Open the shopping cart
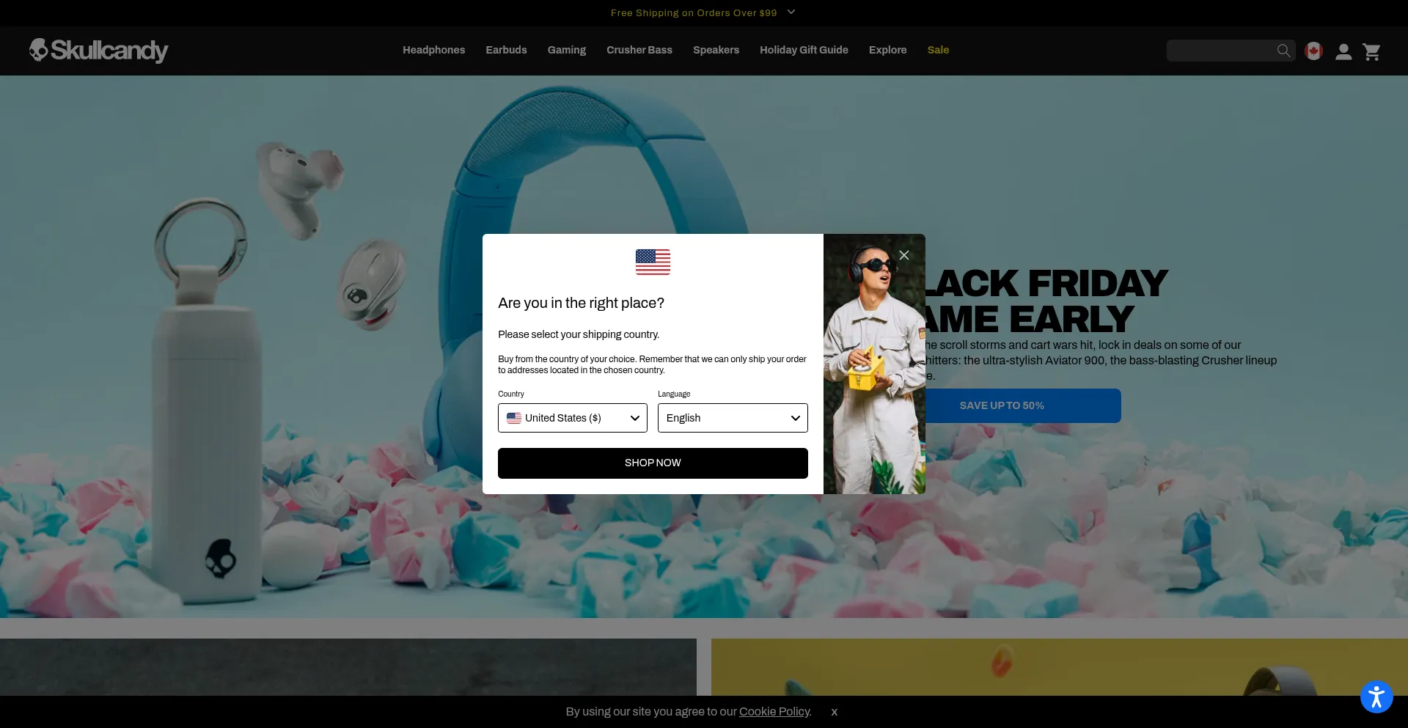Viewport: 1408px width, 728px height. point(1371,51)
